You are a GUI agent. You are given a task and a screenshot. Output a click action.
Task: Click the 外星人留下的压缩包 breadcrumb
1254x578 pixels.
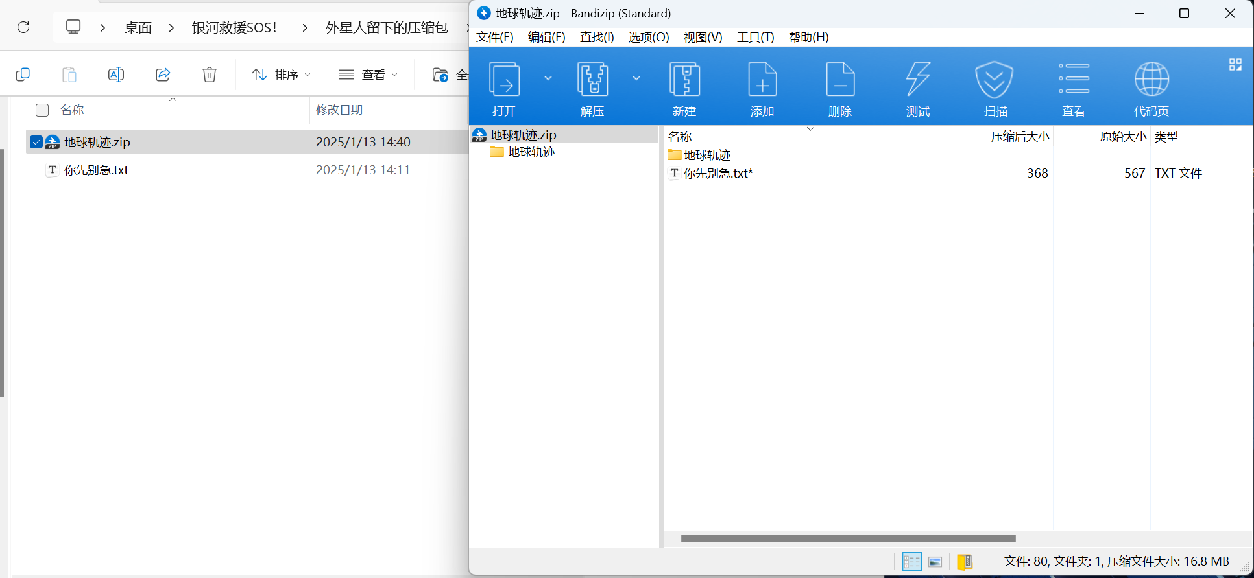[387, 28]
